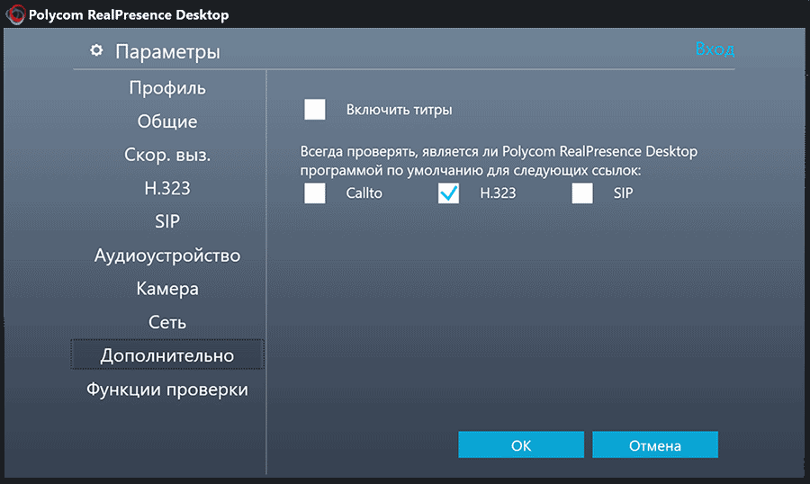
Task: Go to the Аудиоустройство settings
Action: pos(167,255)
